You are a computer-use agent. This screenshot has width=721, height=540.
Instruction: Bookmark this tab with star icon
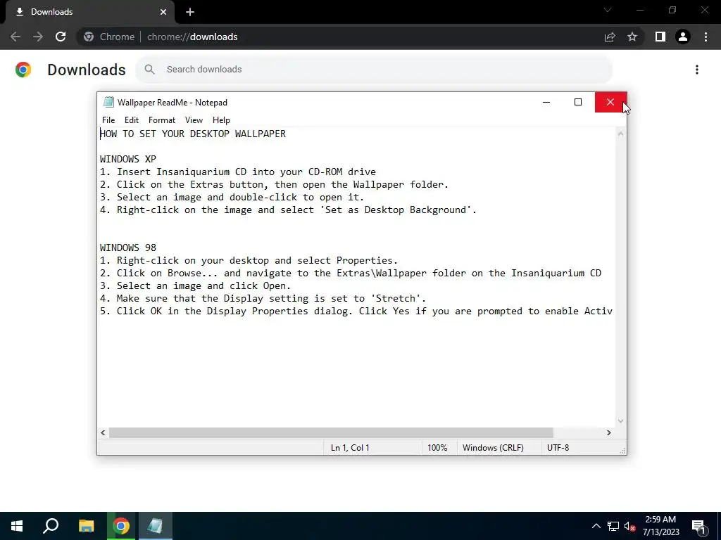point(632,37)
